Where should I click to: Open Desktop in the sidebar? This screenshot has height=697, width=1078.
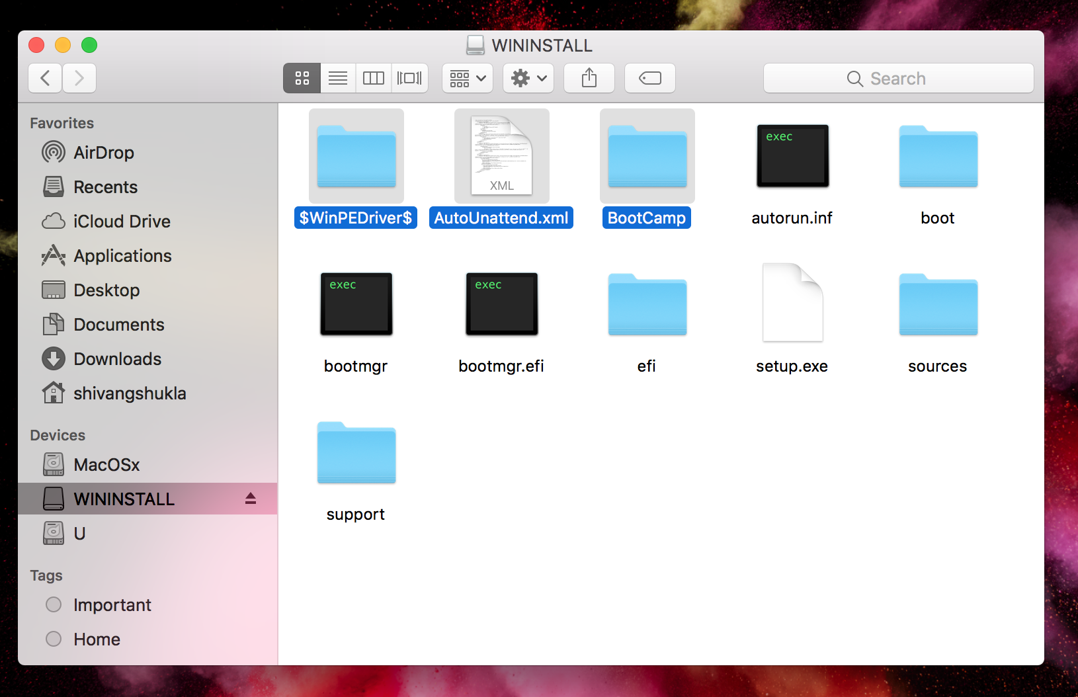pos(147,290)
